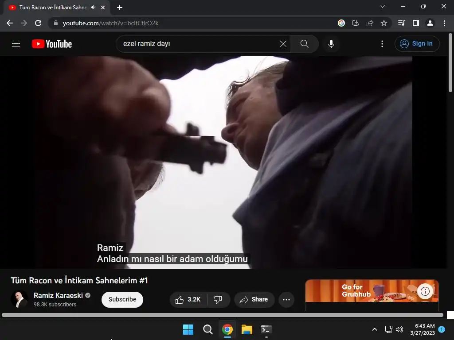This screenshot has height=340, width=454.
Task: Open File Explorer from taskbar
Action: tap(247, 329)
